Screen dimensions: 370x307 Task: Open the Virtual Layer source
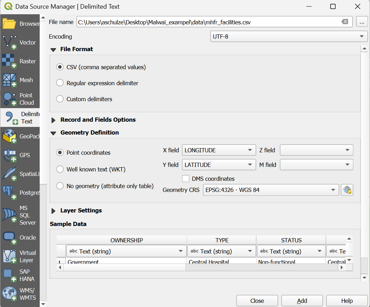[19, 256]
